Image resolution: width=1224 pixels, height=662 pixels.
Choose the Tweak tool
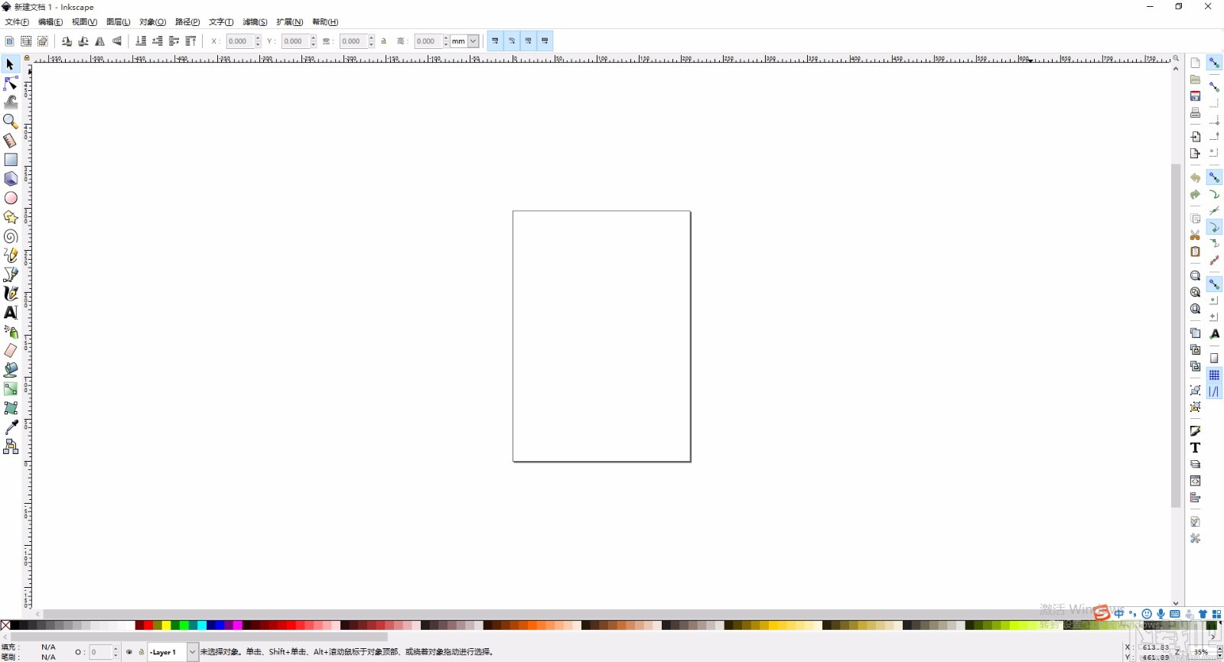click(x=11, y=102)
